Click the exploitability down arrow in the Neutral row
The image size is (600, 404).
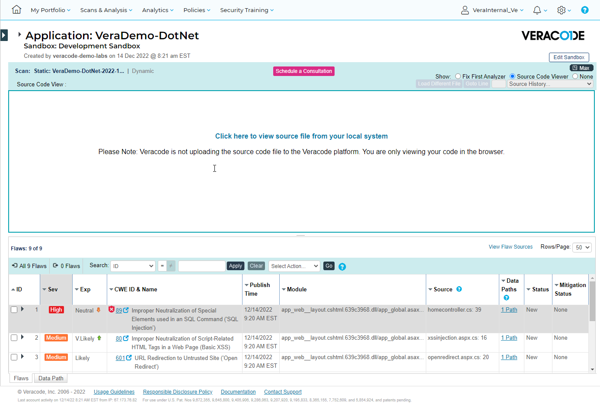[99, 309]
